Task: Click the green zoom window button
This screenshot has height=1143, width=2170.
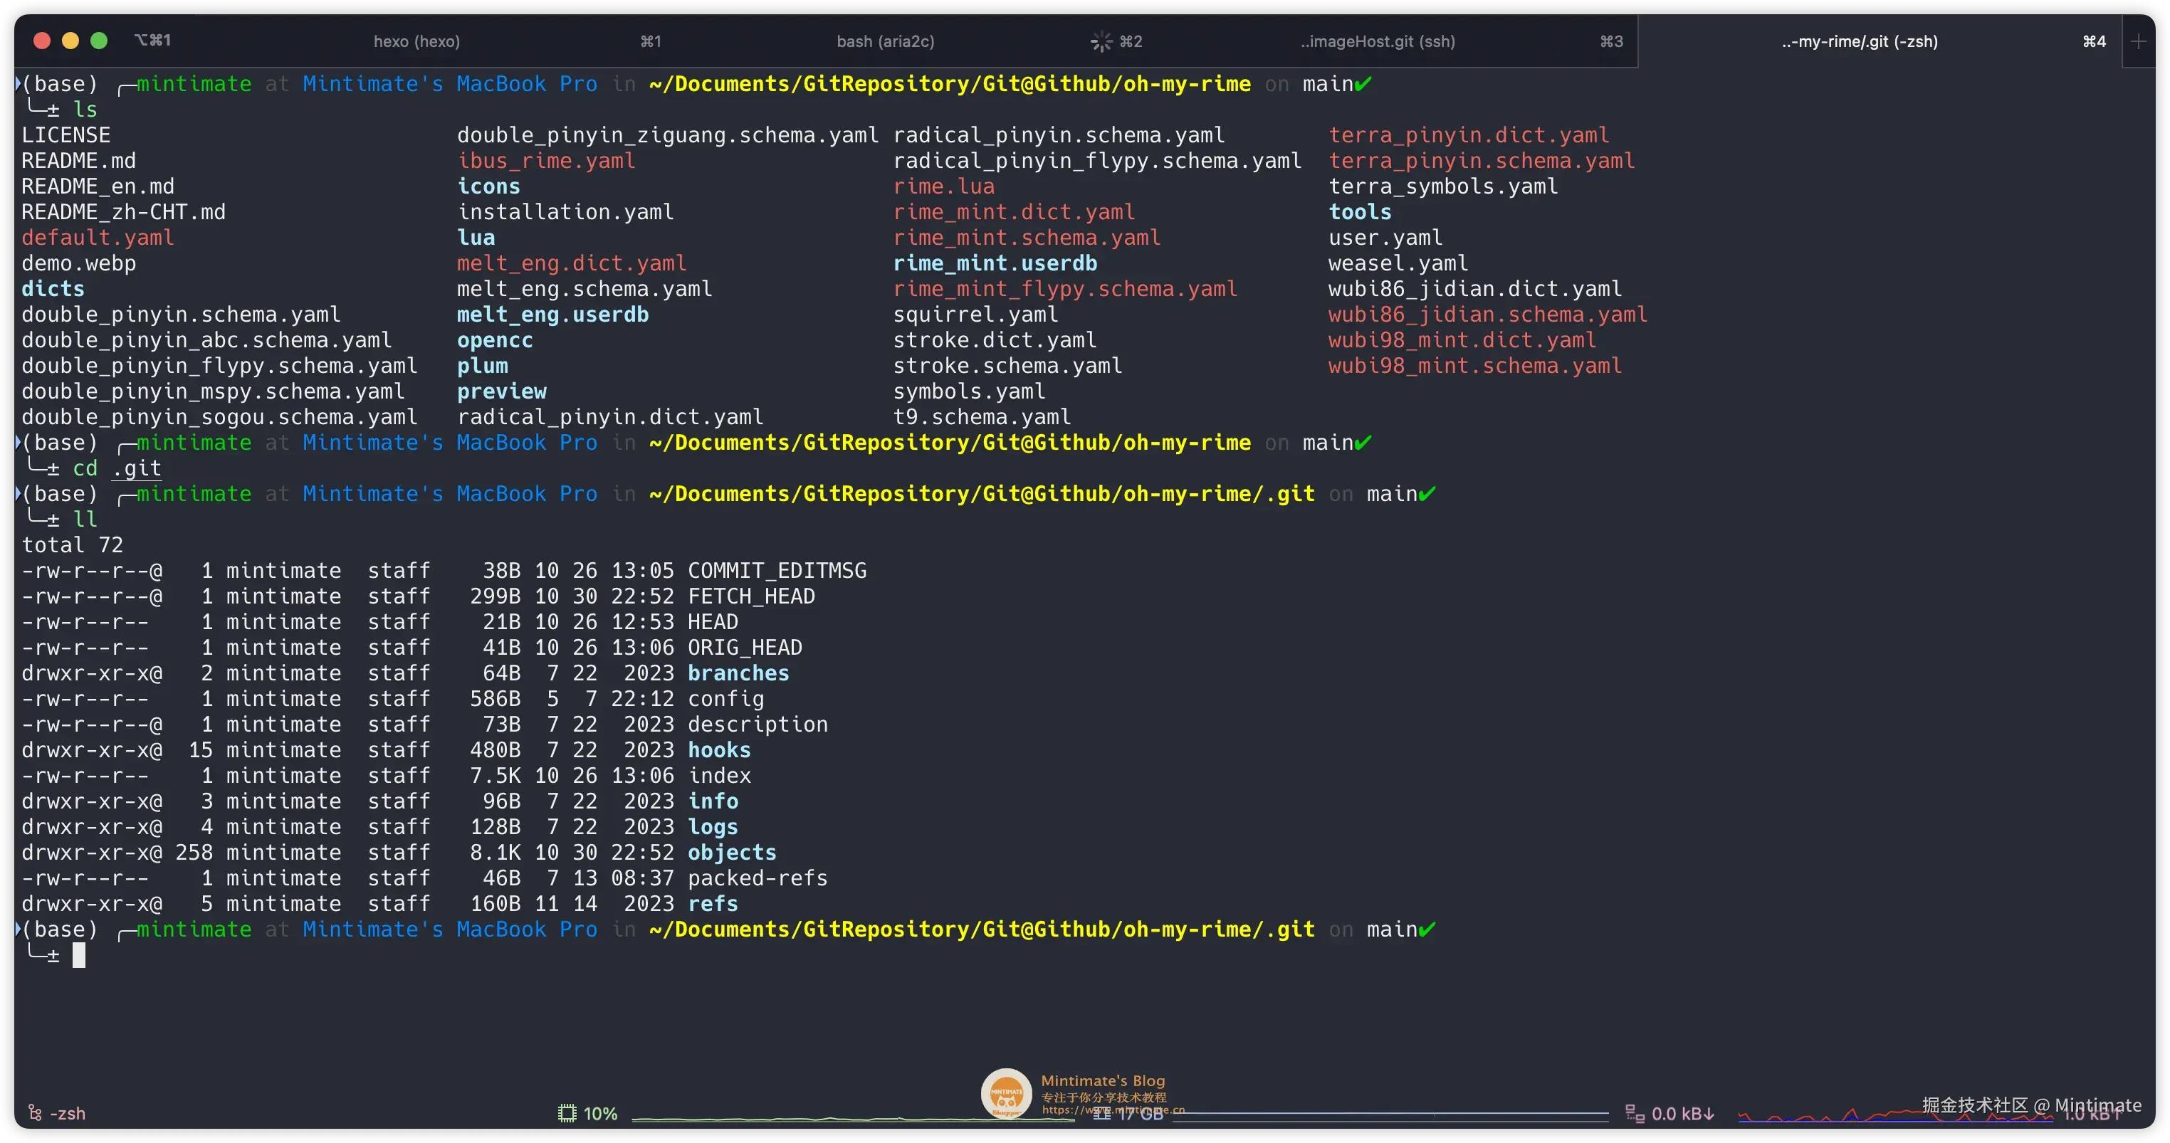Action: pos(98,41)
